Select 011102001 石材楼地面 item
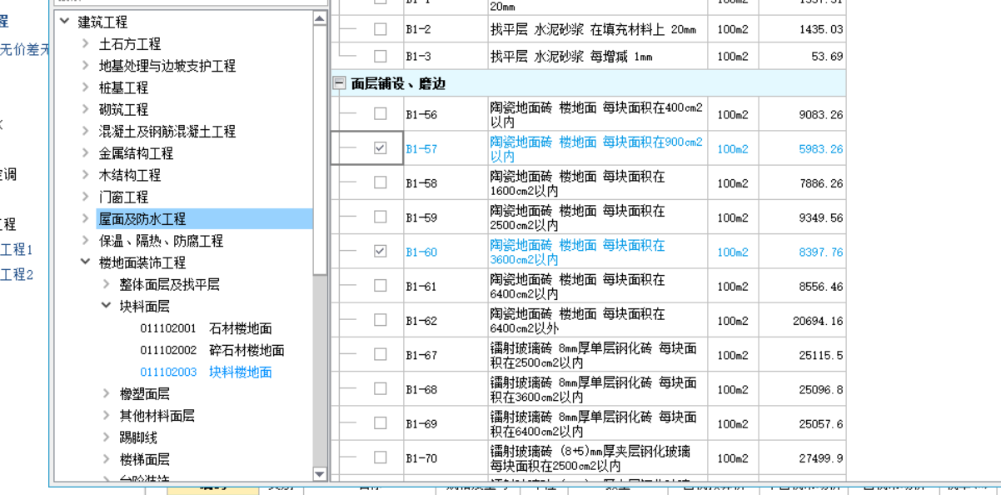Viewport: 1001px width, 495px height. pyautogui.click(x=206, y=328)
